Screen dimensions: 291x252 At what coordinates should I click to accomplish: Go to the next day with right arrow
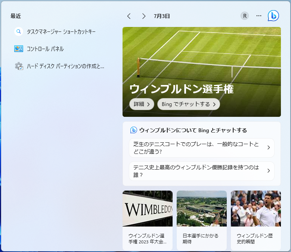click(144, 16)
